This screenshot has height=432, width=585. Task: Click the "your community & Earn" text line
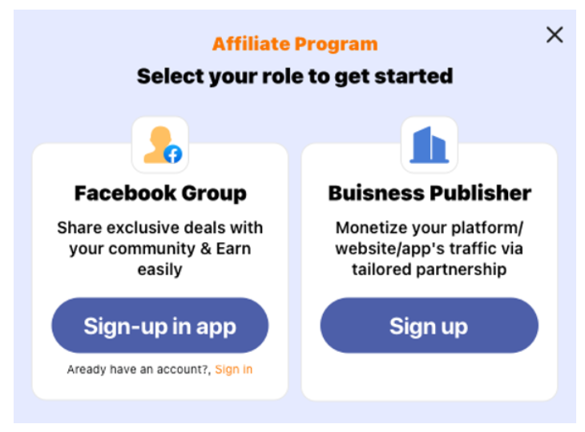pyautogui.click(x=160, y=248)
